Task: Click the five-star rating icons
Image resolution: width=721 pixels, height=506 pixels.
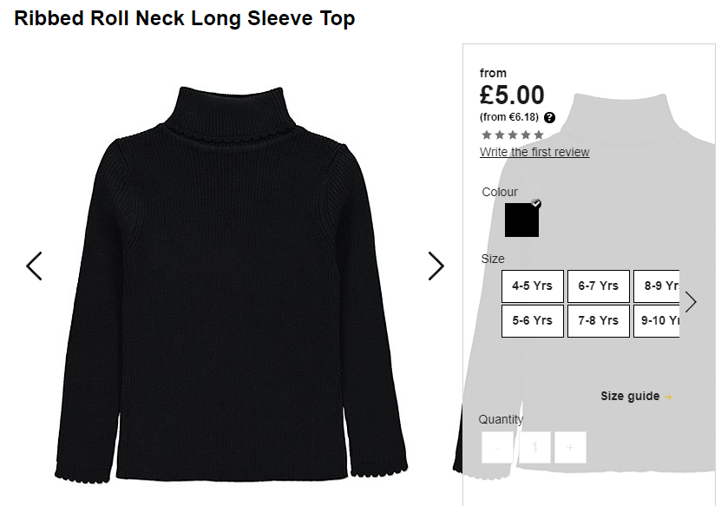Action: click(513, 135)
